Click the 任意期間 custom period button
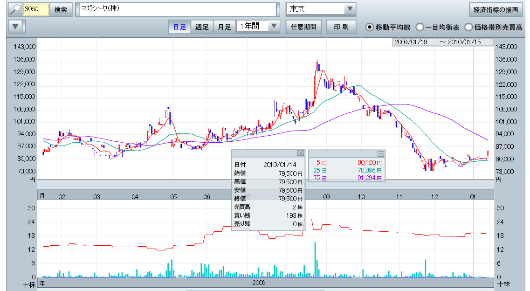The image size is (530, 291). [x=303, y=27]
